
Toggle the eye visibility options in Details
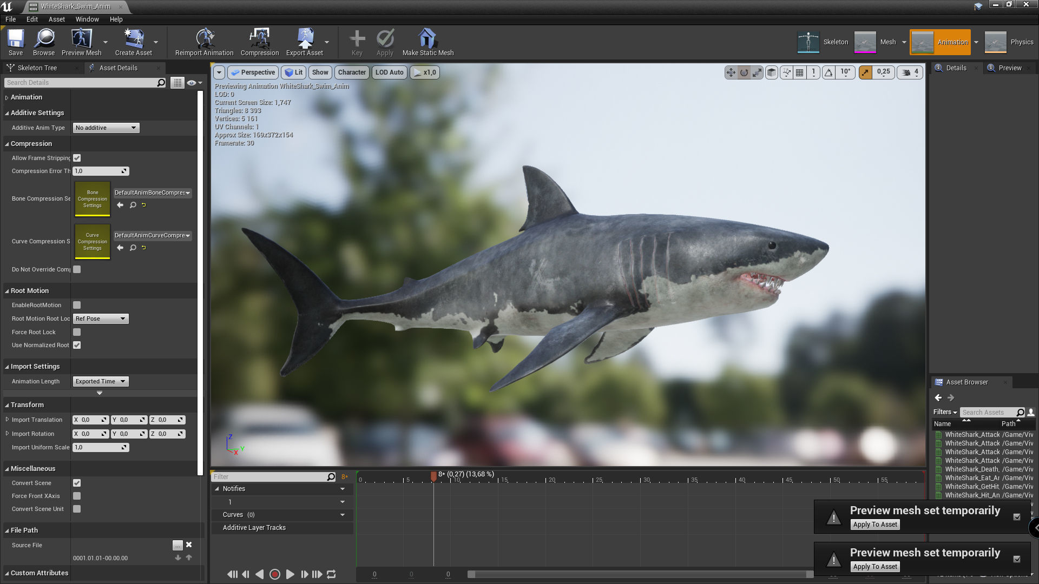pyautogui.click(x=194, y=83)
